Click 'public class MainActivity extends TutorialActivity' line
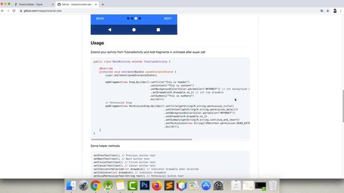Viewport: 344px width, 193px height. coord(132,62)
